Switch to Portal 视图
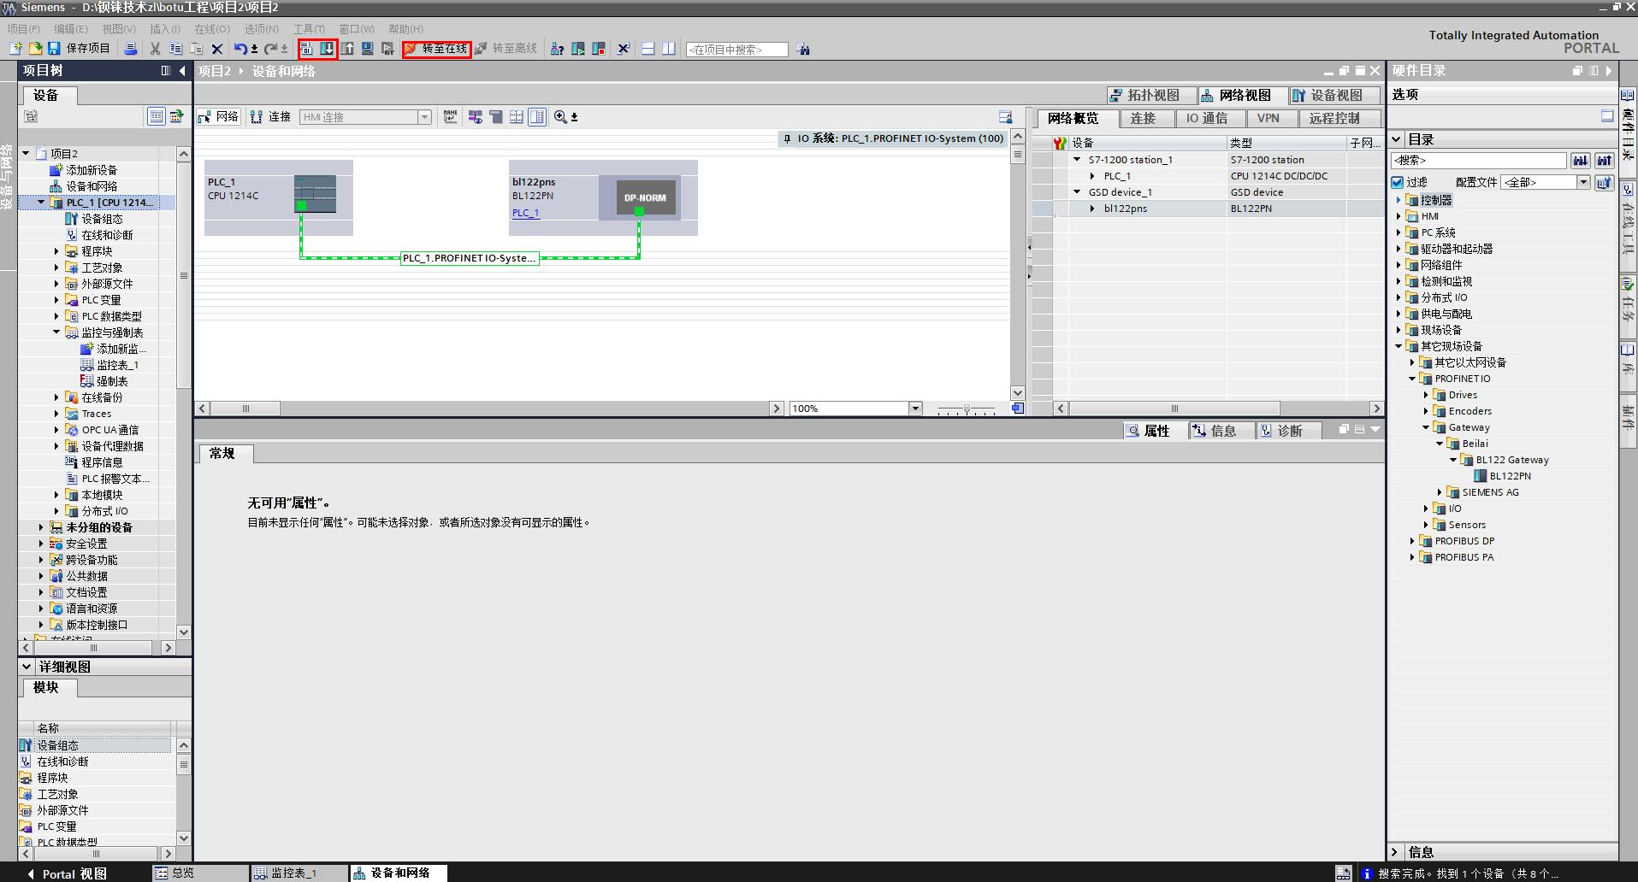This screenshot has width=1638, height=882. [x=67, y=873]
